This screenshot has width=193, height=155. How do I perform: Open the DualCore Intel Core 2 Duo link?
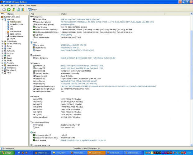click(80, 19)
